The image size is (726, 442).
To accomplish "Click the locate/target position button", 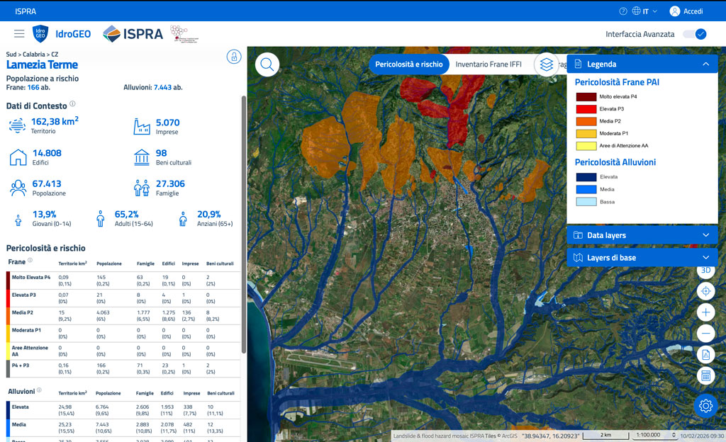I will [705, 291].
